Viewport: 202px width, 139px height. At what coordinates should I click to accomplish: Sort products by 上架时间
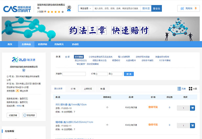point(88,89)
